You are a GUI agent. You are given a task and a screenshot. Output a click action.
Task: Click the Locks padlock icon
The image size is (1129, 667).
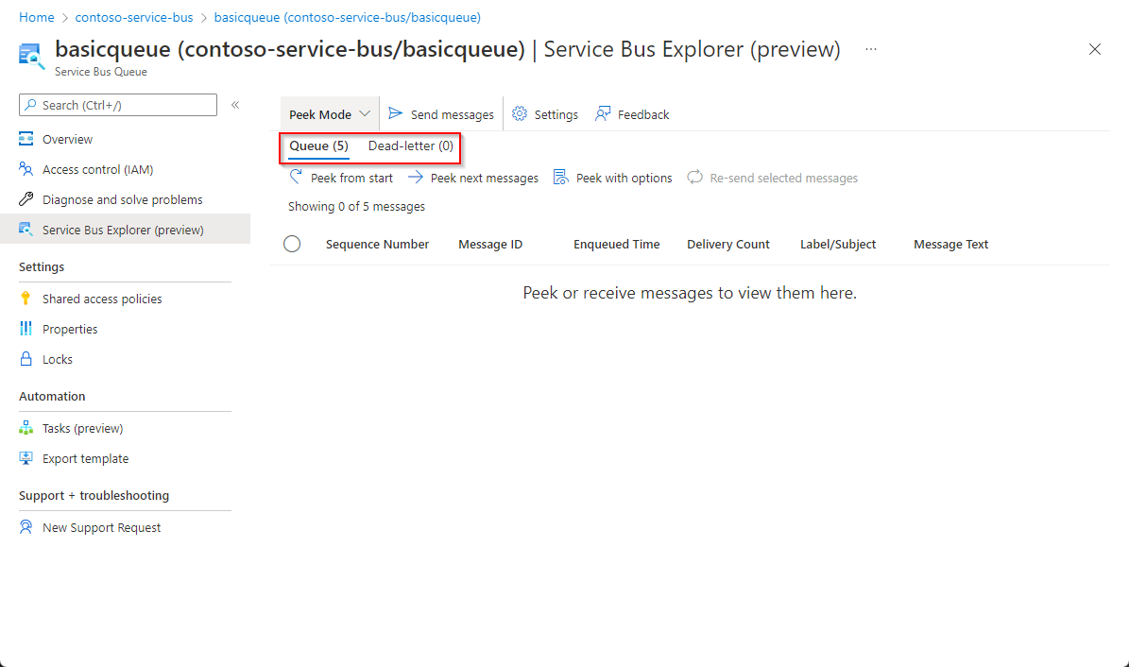point(26,359)
